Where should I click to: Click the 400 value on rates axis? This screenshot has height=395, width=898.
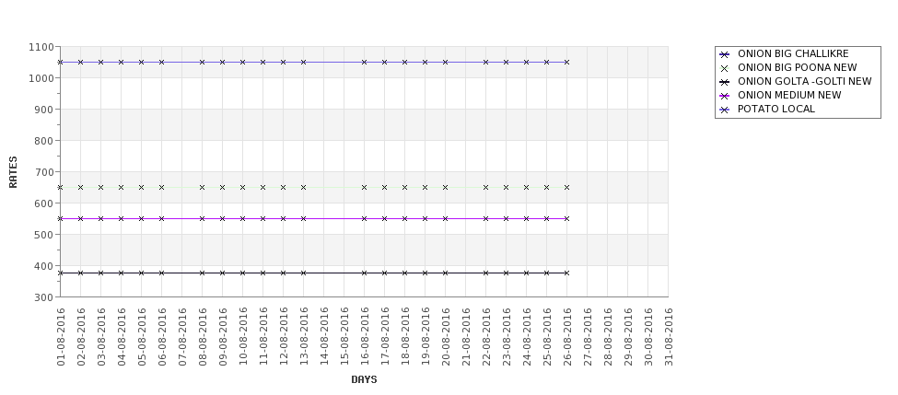point(43,265)
